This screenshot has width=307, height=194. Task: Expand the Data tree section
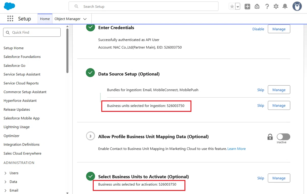(x=6, y=182)
